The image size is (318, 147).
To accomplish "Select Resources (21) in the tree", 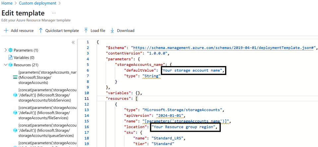I will [x=26, y=65].
